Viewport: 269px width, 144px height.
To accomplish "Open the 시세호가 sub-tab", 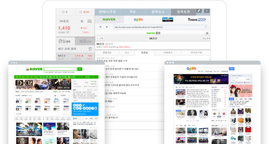I will coord(168,53).
